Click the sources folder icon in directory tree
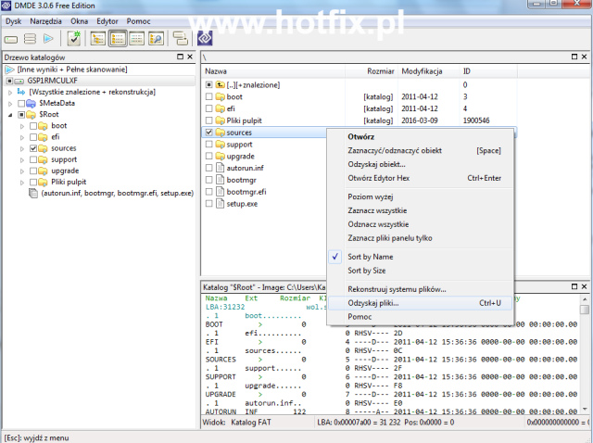593x443 pixels. (44, 148)
